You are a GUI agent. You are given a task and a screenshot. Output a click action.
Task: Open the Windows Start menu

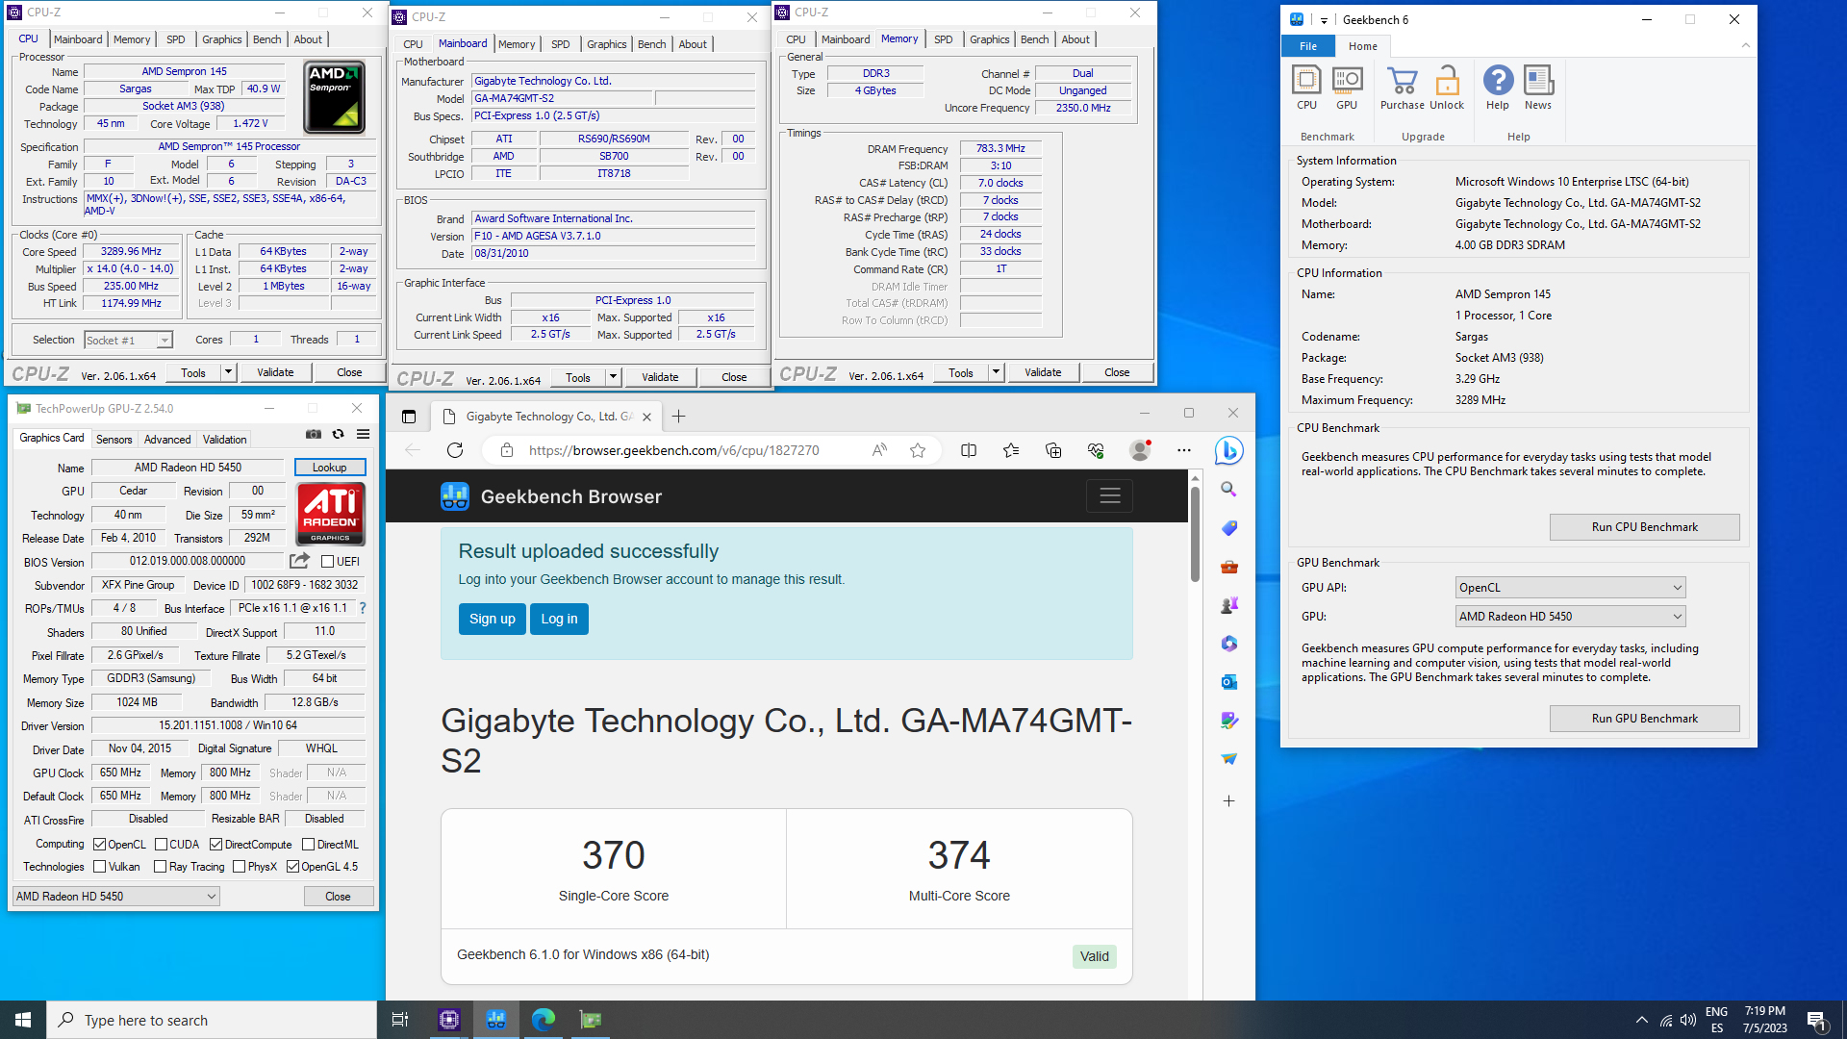[x=23, y=1020]
